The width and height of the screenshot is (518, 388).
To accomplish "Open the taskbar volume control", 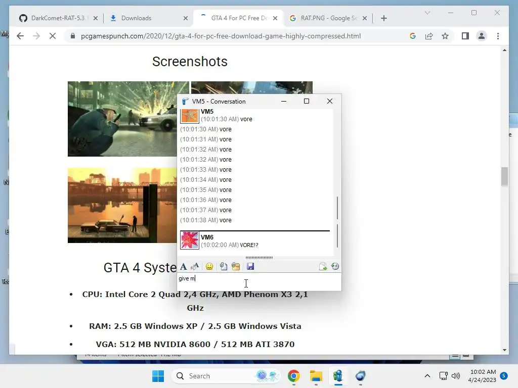I will (456, 376).
